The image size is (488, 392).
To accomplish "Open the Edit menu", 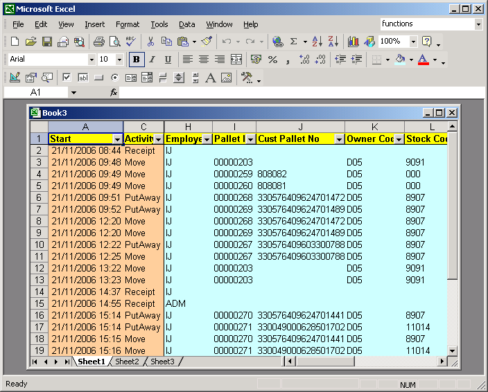I will tap(41, 24).
